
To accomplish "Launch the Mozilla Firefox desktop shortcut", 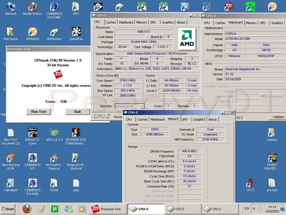I will tap(33, 8).
